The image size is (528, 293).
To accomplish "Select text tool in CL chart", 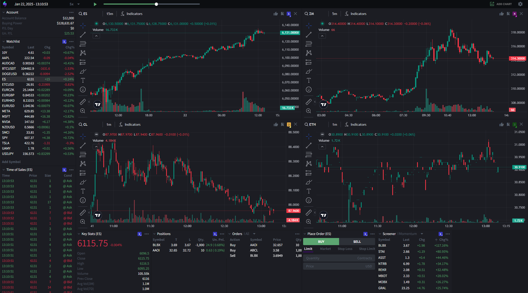I will 83,191.
